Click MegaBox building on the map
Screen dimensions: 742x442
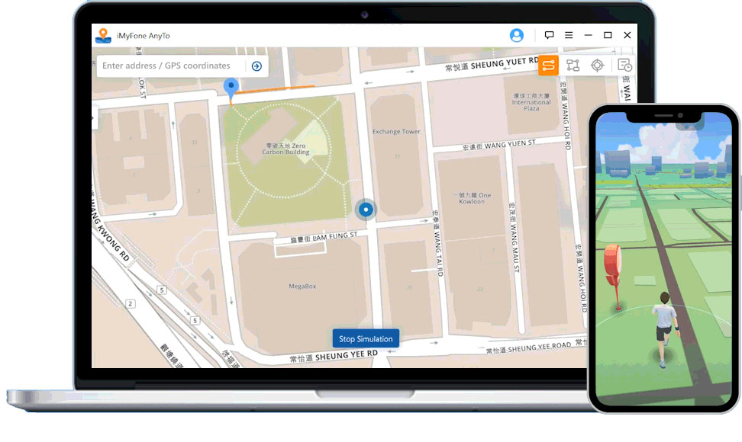302,287
